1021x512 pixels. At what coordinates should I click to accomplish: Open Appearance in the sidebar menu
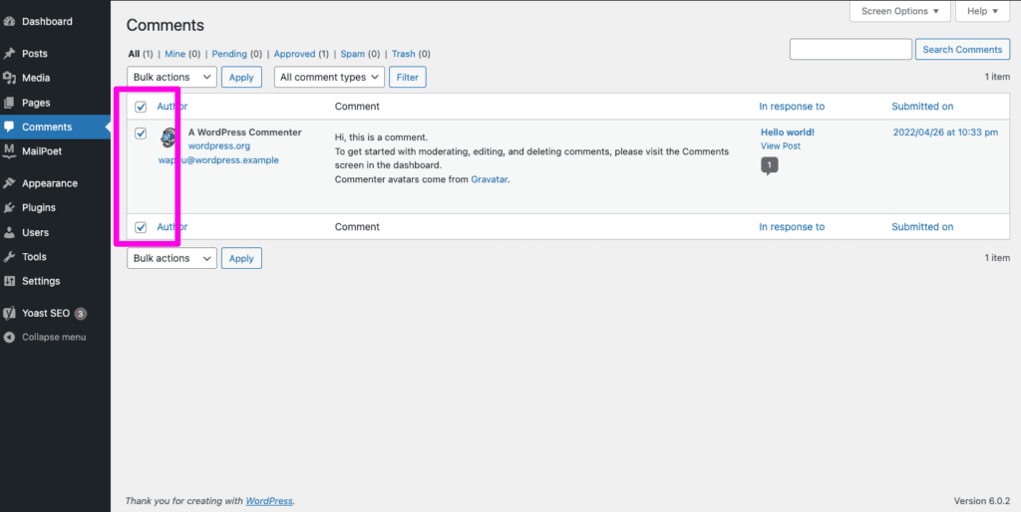[50, 183]
